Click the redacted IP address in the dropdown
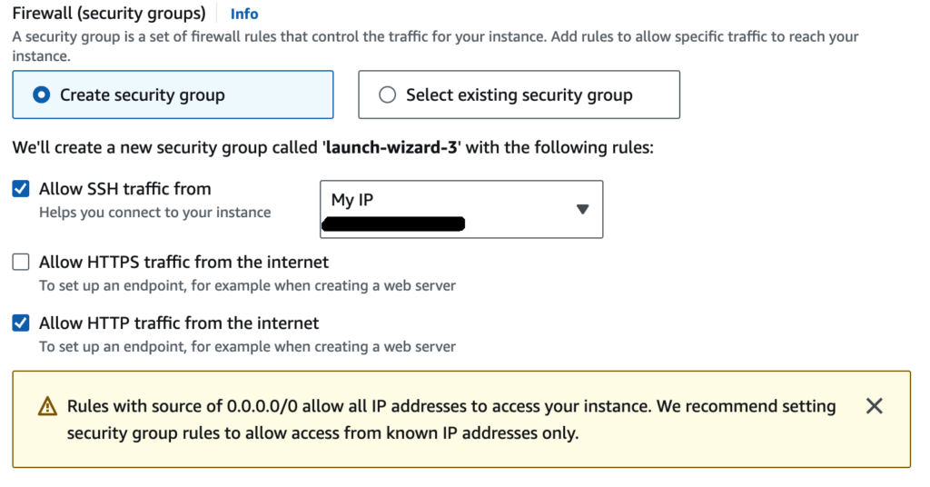930x487 pixels. 396,224
